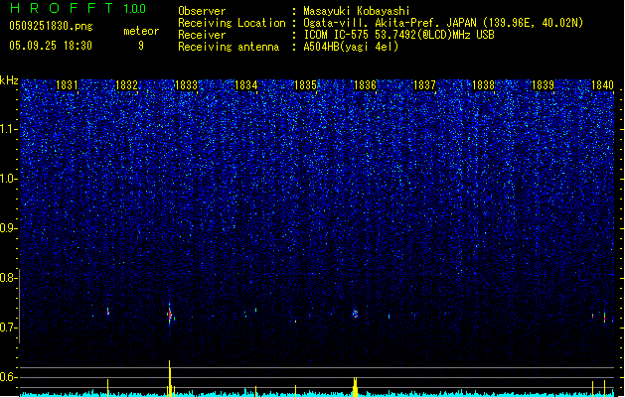
Task: Click the 'Receiving antenna' label
Action: (229, 47)
